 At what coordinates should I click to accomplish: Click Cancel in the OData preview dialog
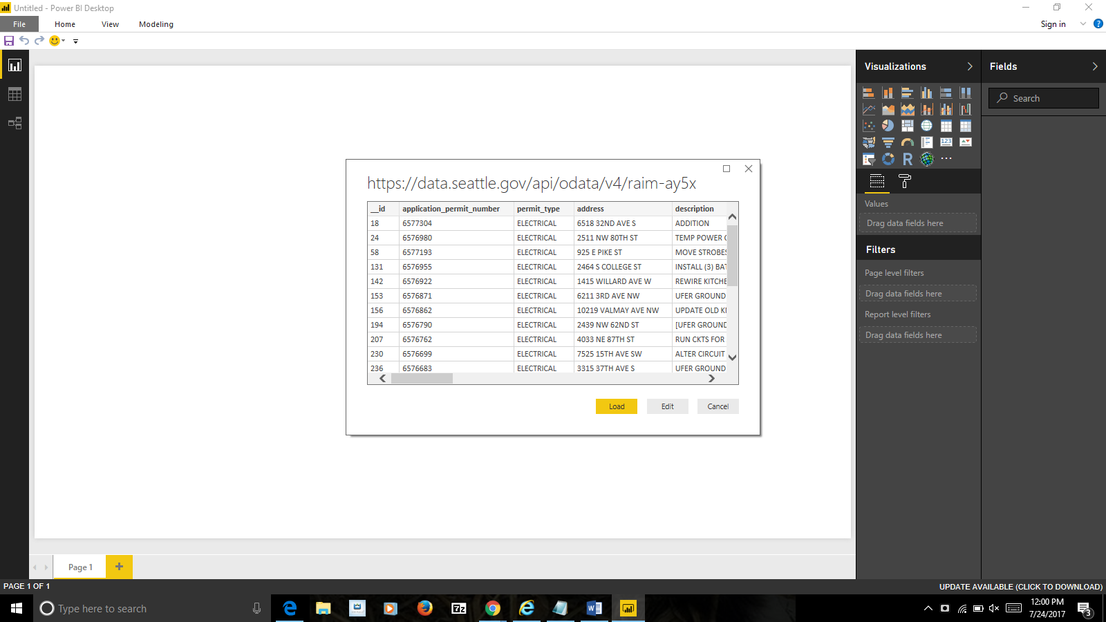click(718, 406)
